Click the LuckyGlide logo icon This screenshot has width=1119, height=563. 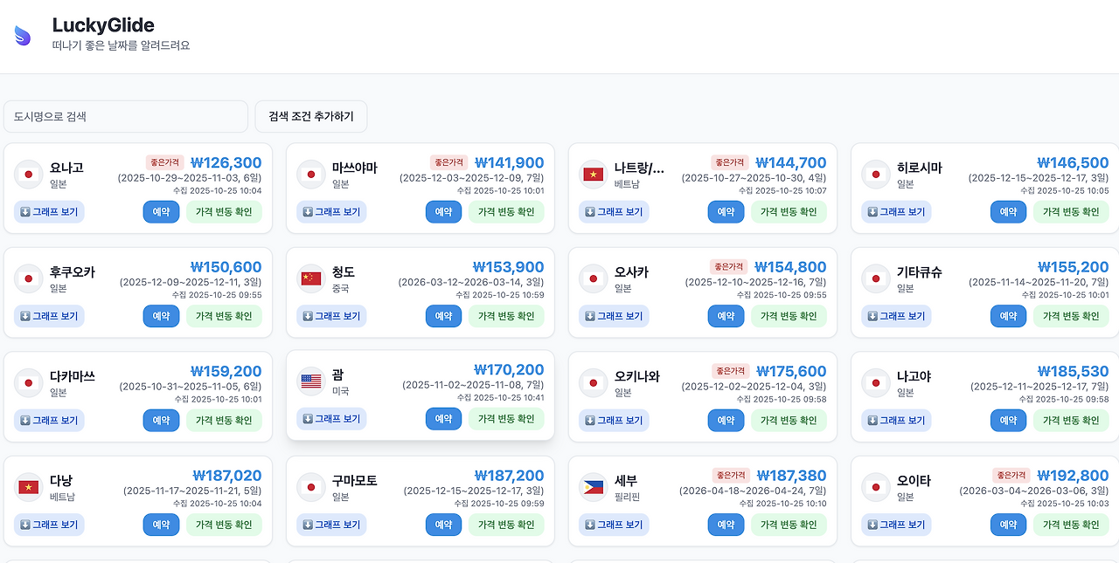(x=22, y=34)
